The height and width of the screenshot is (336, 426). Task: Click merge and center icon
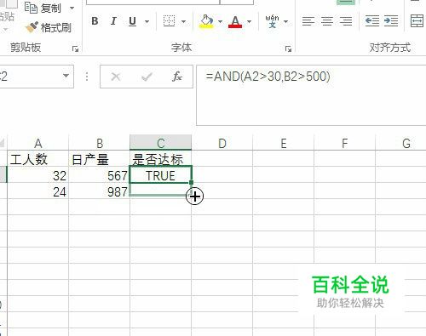(417, 21)
